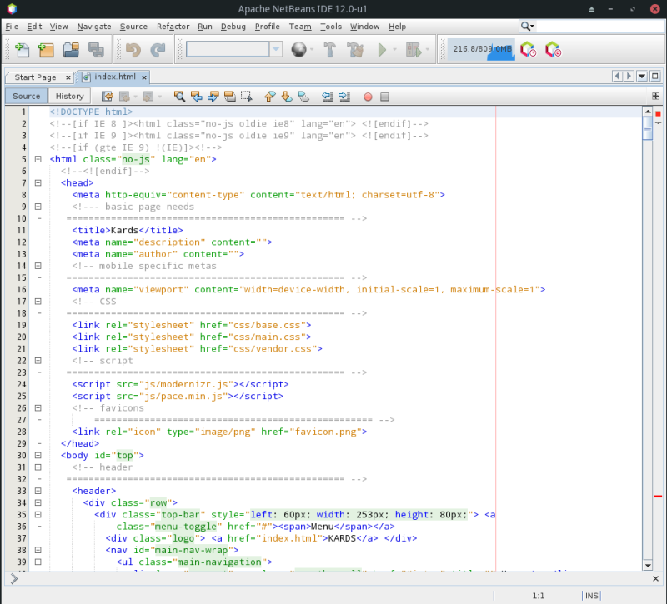Open the New Project toolbar icon

(44, 49)
